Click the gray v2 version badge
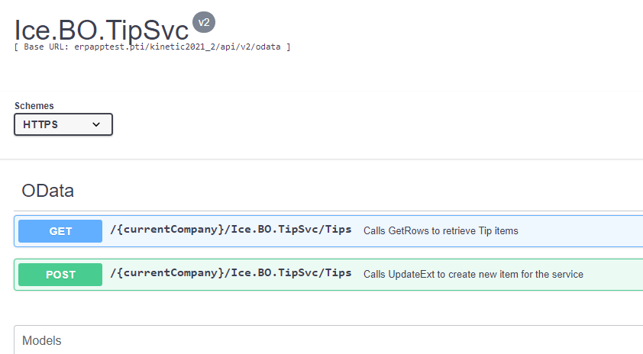Screen dimensions: 643x354 204,22
